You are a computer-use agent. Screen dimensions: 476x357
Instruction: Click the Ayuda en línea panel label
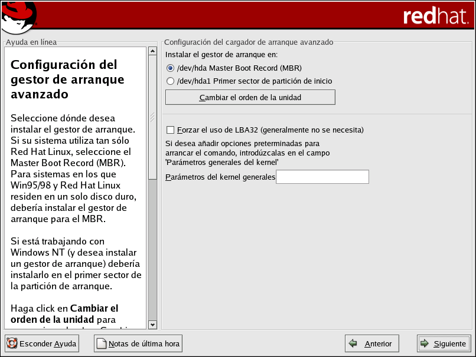31,42
